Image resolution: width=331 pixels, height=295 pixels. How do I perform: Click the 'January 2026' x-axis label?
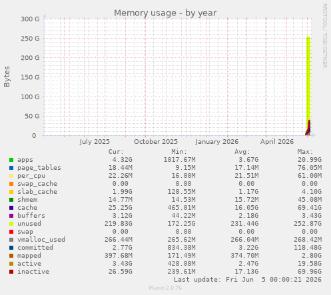(217, 142)
